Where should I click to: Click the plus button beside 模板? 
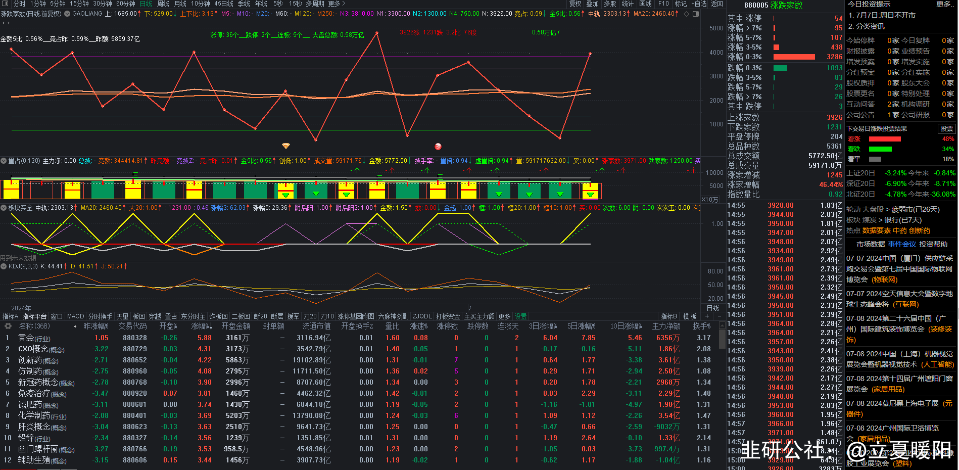pyautogui.click(x=708, y=316)
